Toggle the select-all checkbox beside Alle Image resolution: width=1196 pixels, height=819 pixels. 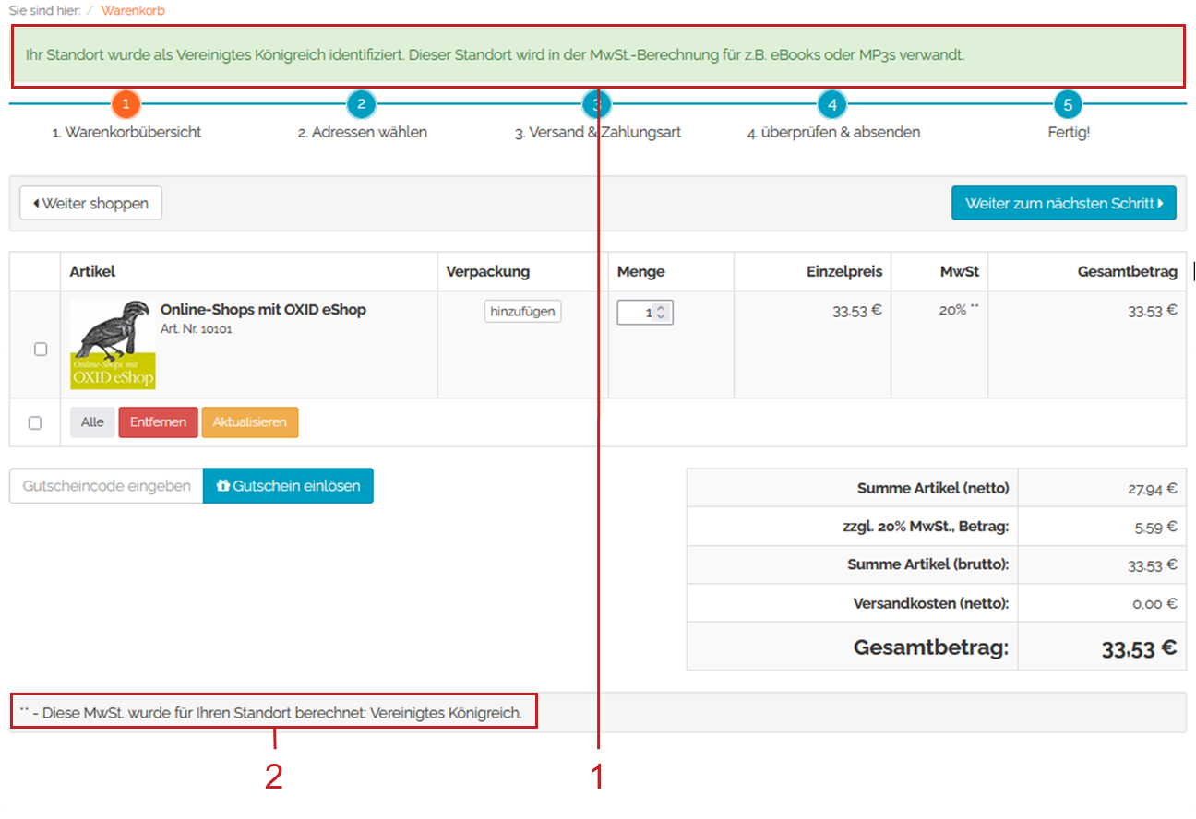35,422
